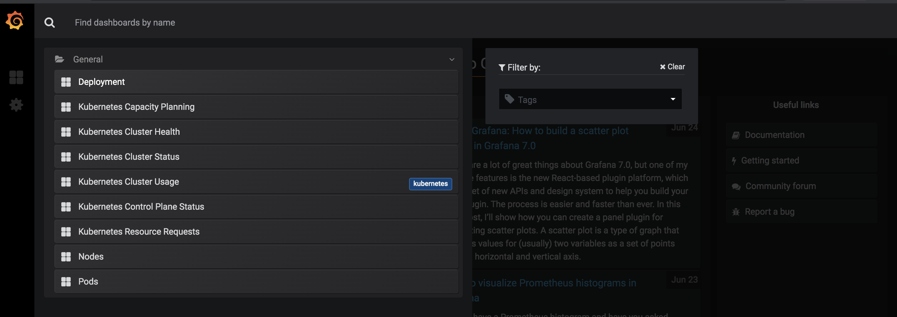Click the dashboard icon beside Pods
The width and height of the screenshot is (897, 317).
point(66,281)
